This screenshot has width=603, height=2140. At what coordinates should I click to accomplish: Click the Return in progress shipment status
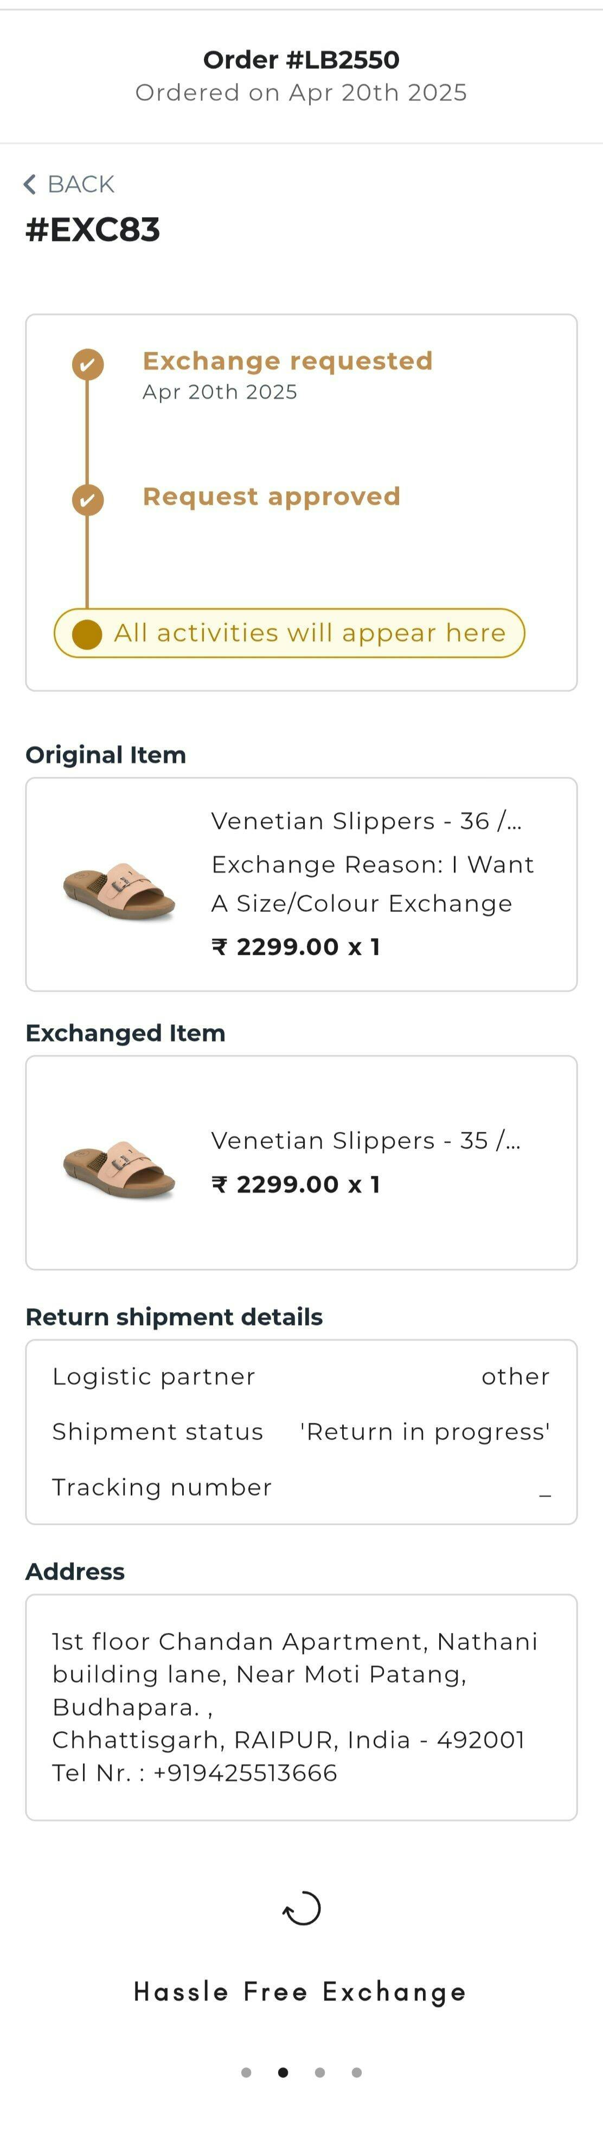[425, 1432]
